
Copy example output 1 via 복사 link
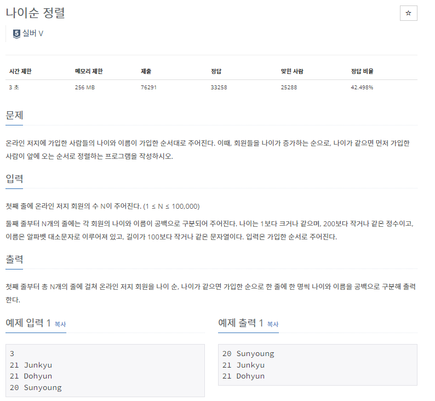tap(273, 324)
